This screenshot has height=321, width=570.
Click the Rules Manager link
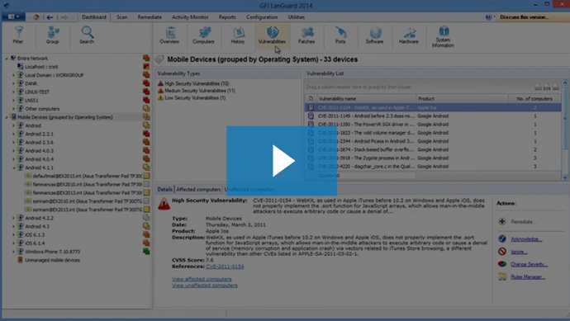[x=528, y=277]
